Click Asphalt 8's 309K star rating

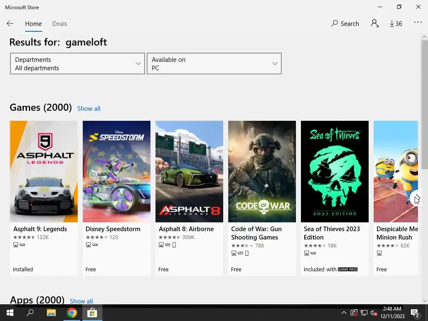click(x=177, y=237)
